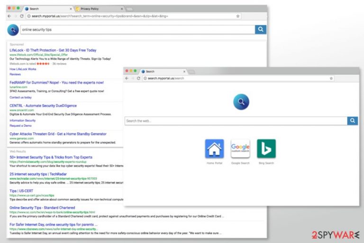Click the blue magnifier logo in front window
The image size is (364, 243).
241,102
